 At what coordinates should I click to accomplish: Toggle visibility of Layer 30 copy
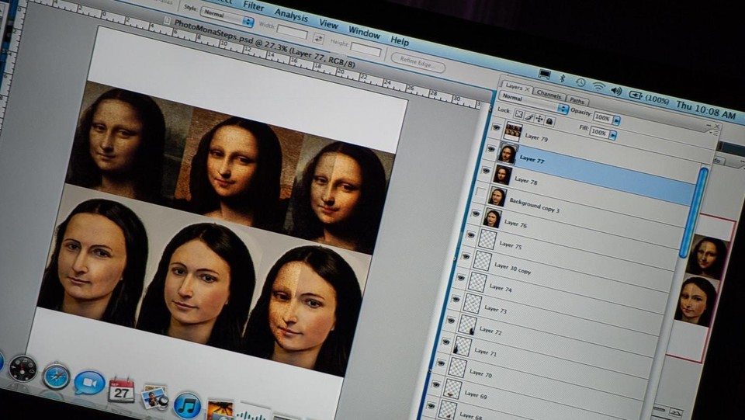point(466,256)
